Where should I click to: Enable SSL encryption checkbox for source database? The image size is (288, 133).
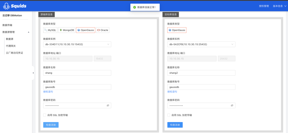[45, 115]
